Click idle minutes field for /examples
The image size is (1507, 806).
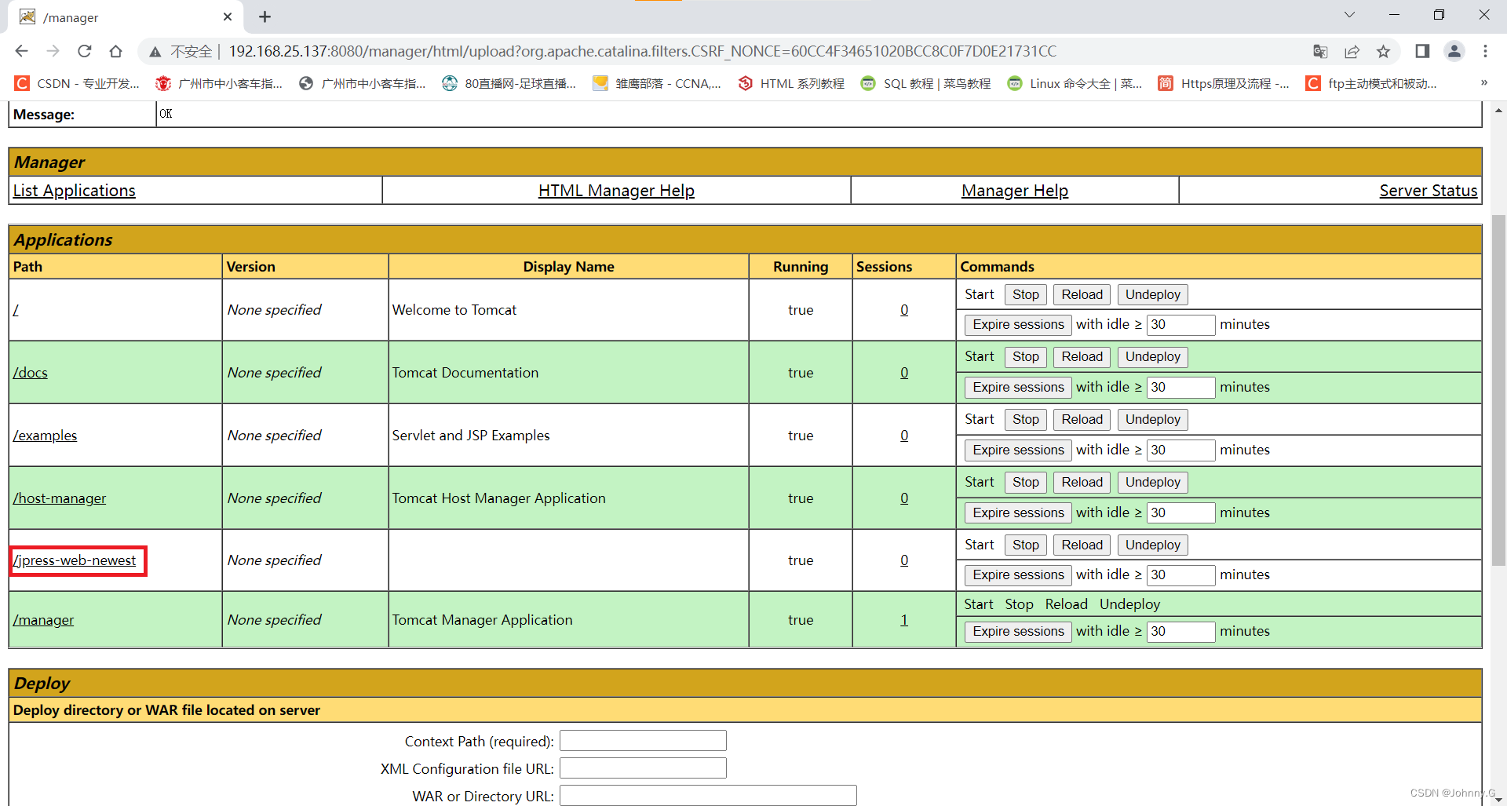click(x=1180, y=450)
